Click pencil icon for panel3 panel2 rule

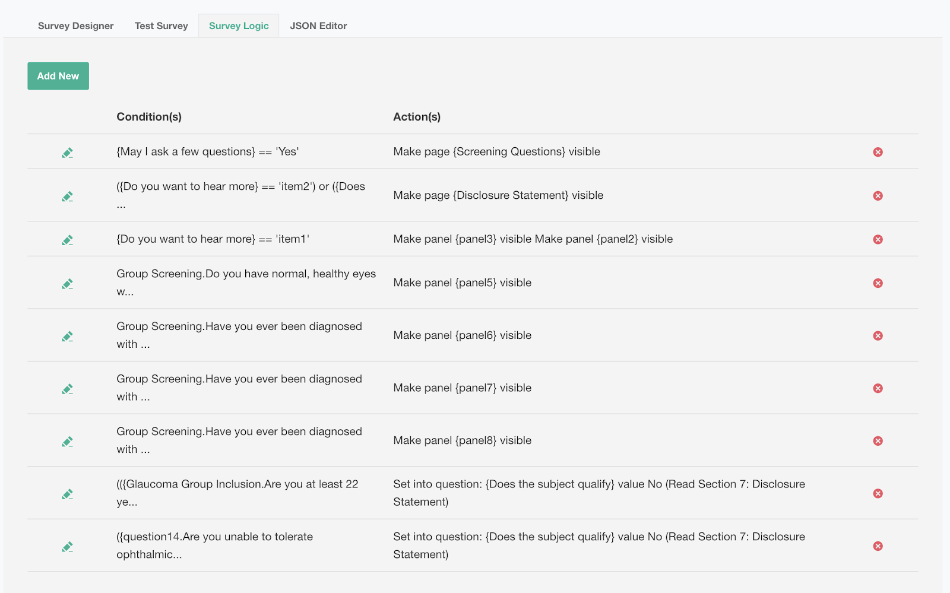(68, 240)
